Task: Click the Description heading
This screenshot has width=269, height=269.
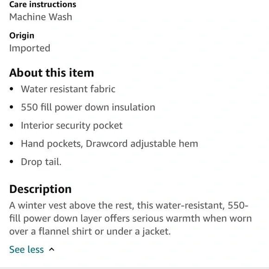Action: point(40,189)
